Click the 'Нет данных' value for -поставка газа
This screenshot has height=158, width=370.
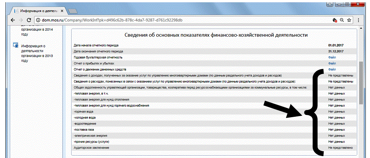[x=337, y=130]
